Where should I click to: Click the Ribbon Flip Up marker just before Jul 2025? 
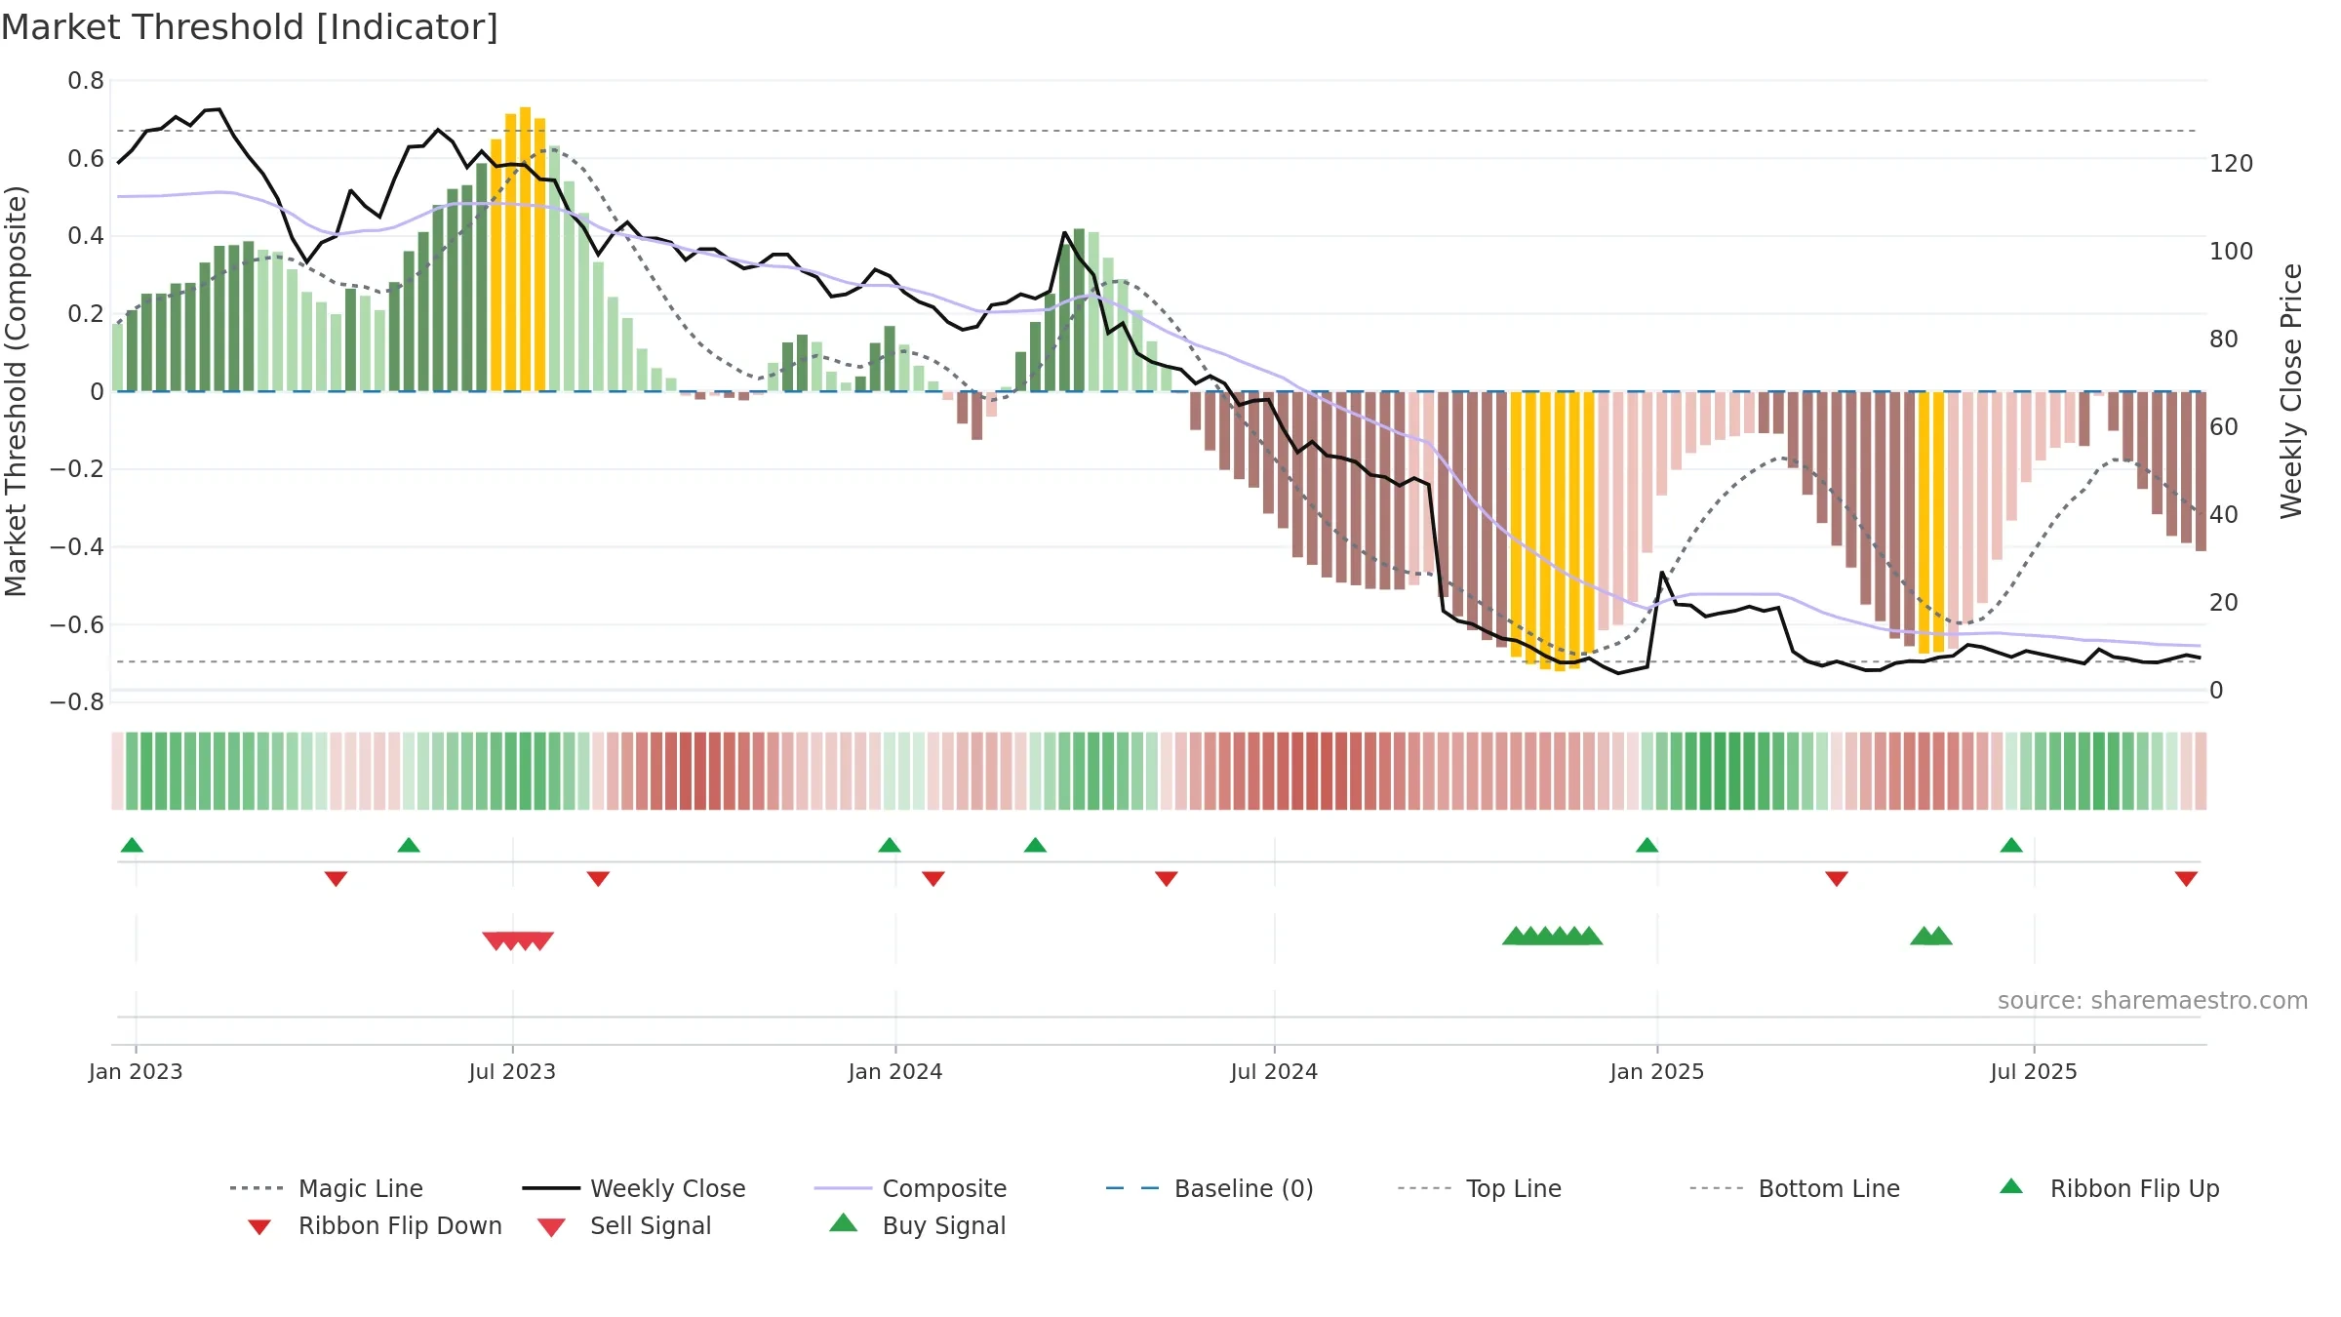(2011, 845)
